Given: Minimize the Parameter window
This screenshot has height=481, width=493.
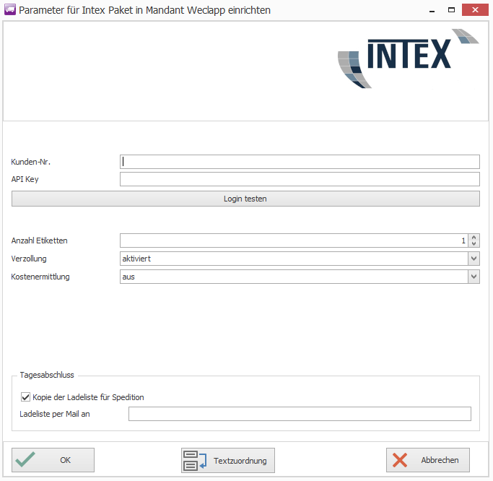Looking at the screenshot, I should (432, 10).
